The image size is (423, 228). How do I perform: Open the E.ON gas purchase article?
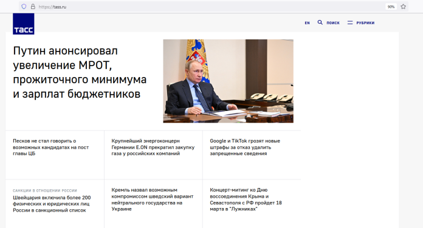tap(153, 147)
